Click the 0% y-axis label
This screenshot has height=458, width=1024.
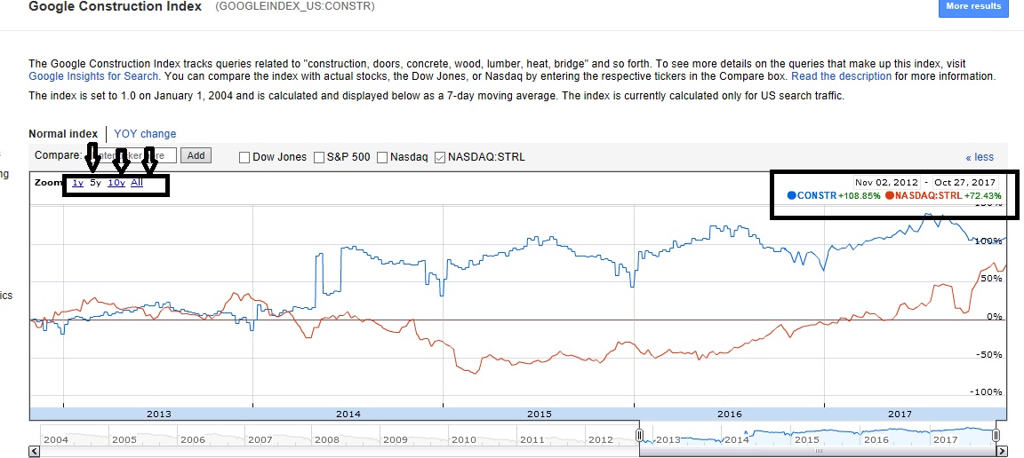click(993, 317)
